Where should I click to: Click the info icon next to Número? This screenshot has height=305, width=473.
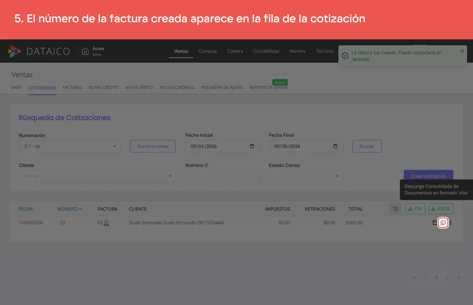(206, 165)
